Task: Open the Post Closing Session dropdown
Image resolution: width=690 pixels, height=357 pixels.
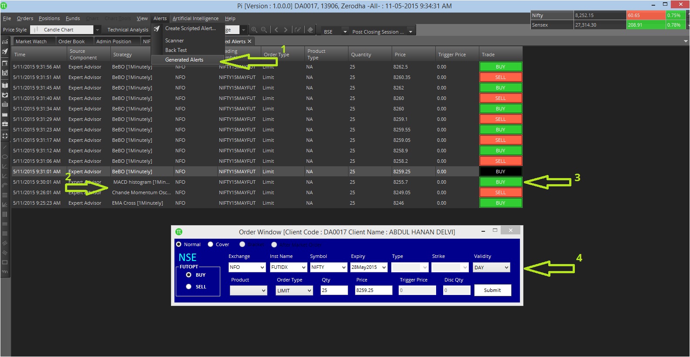Action: tap(410, 31)
